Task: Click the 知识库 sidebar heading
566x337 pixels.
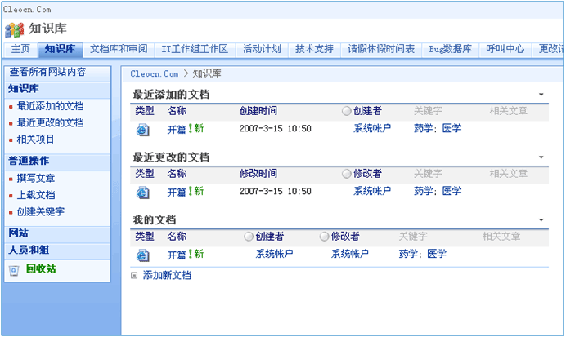Action: click(x=24, y=89)
